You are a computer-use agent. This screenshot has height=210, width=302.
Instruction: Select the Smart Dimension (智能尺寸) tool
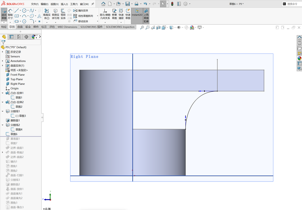coord(10,14)
